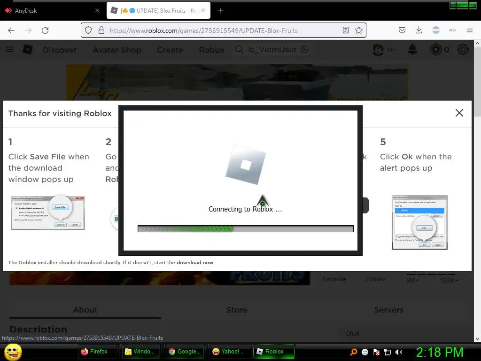
Task: Click the Favorite button
Action: (334, 279)
